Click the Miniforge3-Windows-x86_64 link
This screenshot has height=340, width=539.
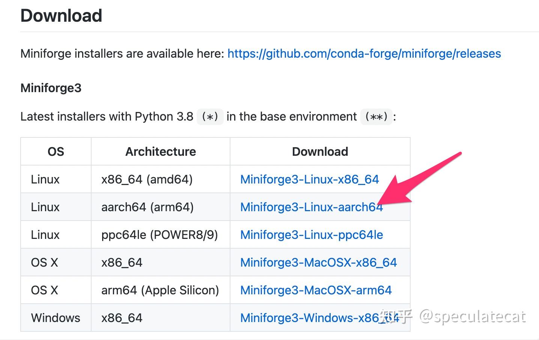tap(308, 318)
